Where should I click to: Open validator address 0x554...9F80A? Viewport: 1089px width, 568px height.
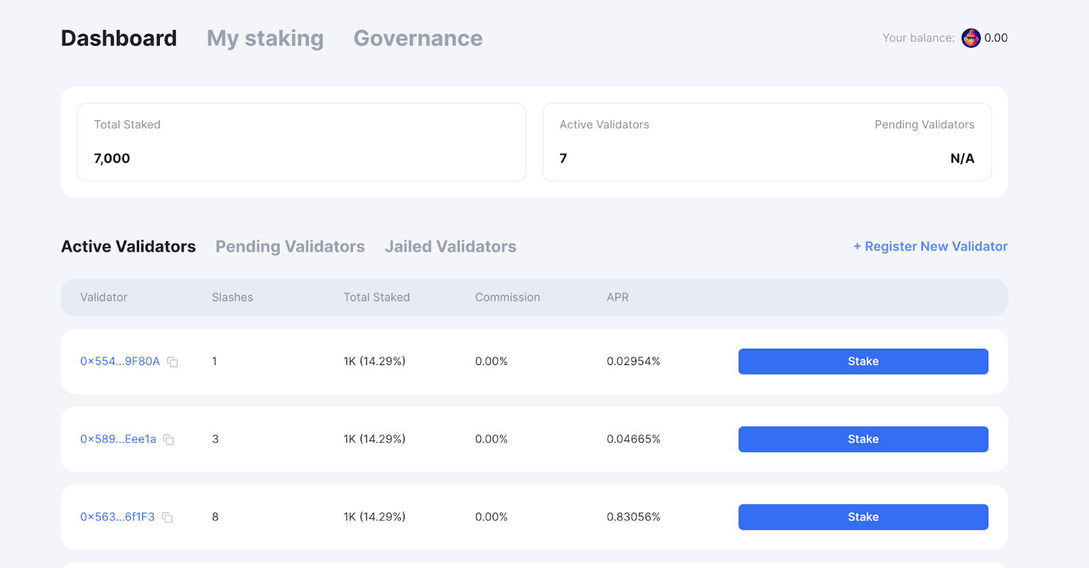[x=120, y=362]
